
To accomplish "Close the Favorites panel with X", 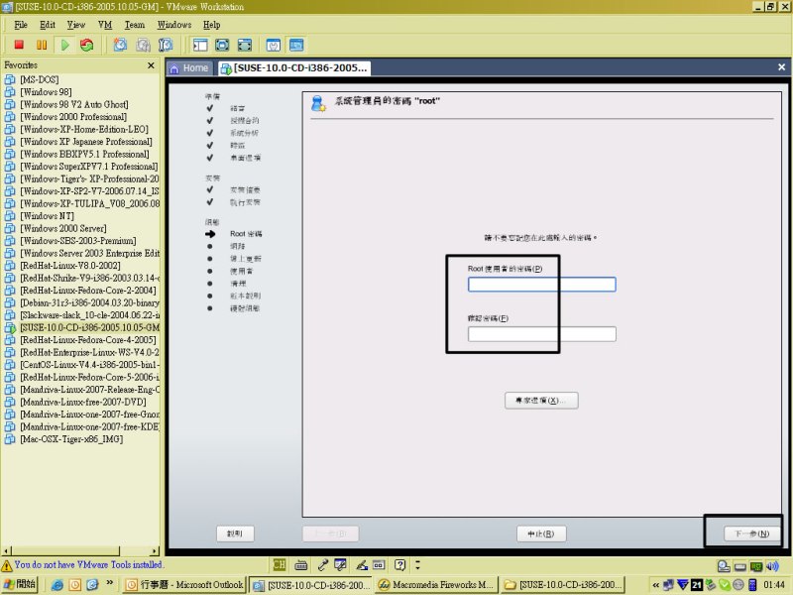I will click(151, 65).
